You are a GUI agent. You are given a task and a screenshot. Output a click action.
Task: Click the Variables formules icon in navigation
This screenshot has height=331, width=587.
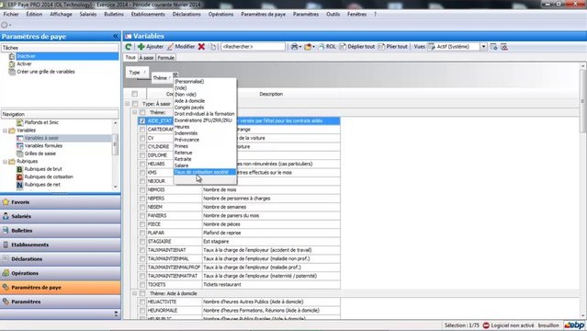20,146
